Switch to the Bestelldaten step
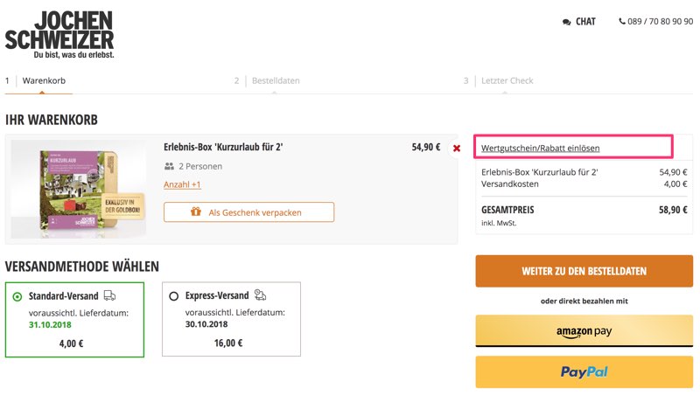This screenshot has height=409, width=700. pyautogui.click(x=275, y=81)
